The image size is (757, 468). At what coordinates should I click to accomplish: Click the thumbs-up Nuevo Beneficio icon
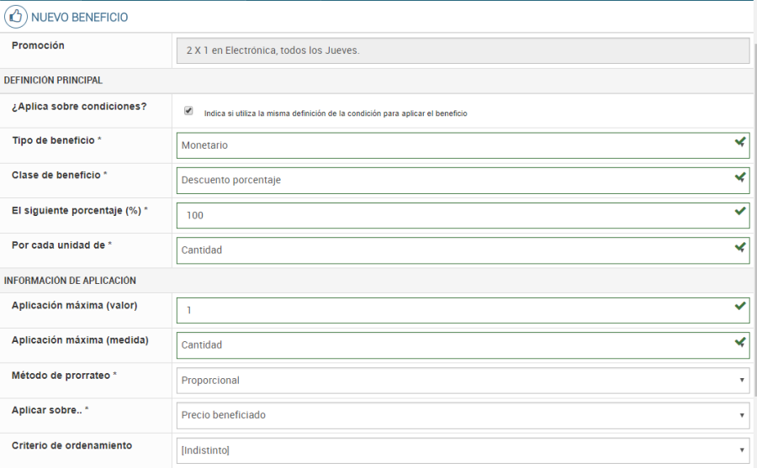(x=15, y=17)
